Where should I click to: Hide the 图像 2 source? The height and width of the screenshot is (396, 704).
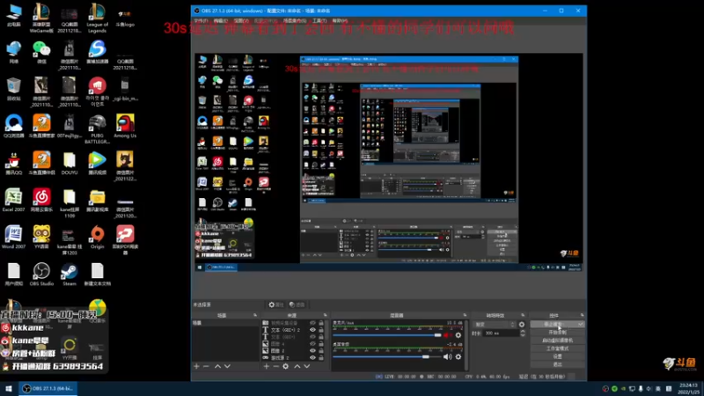click(x=312, y=350)
